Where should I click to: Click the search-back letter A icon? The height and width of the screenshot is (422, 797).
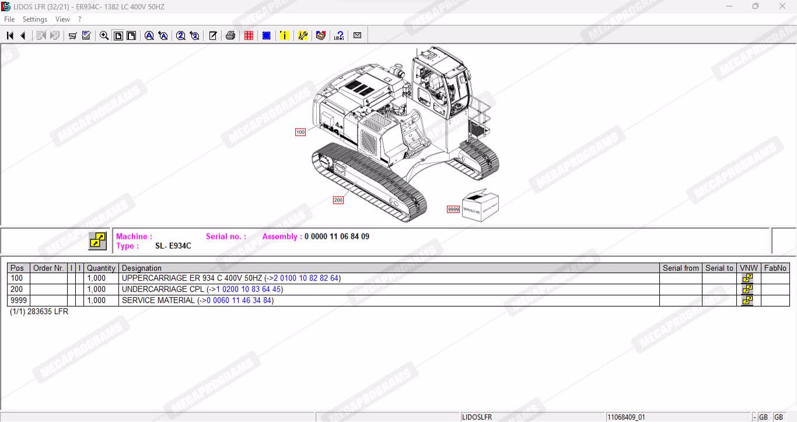point(163,36)
